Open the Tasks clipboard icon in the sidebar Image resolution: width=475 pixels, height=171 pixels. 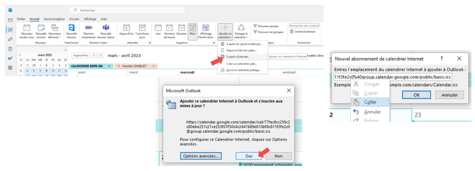[x=10, y=49]
